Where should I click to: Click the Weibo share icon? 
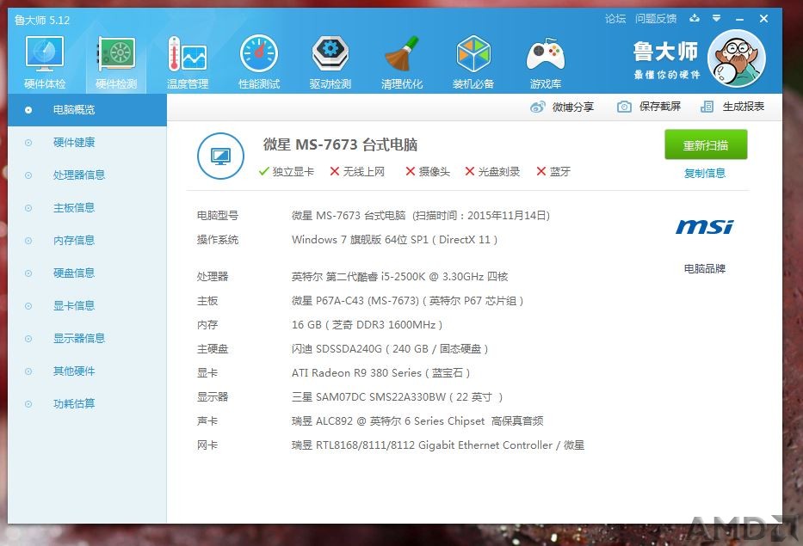(x=538, y=107)
